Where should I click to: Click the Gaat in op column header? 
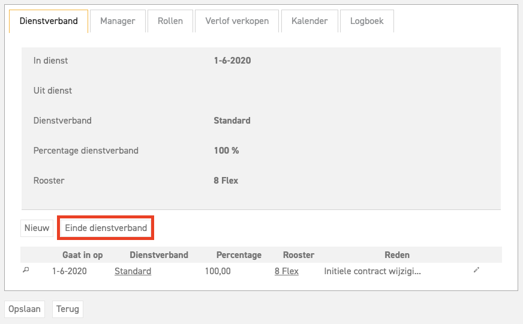82,255
